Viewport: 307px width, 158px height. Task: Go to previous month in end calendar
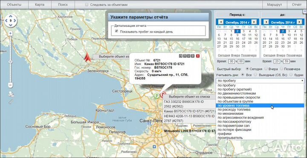point(266,22)
